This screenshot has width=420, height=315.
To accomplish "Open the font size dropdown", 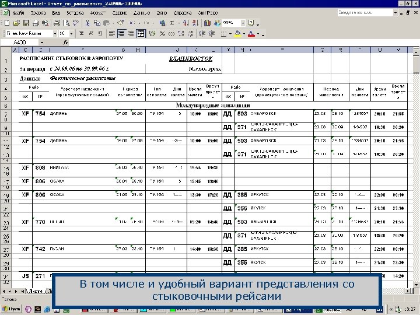I will [71, 33].
